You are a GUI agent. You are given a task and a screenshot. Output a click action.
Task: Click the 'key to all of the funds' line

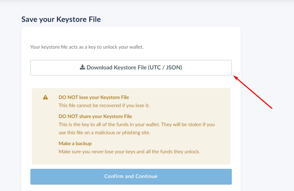click(x=136, y=124)
